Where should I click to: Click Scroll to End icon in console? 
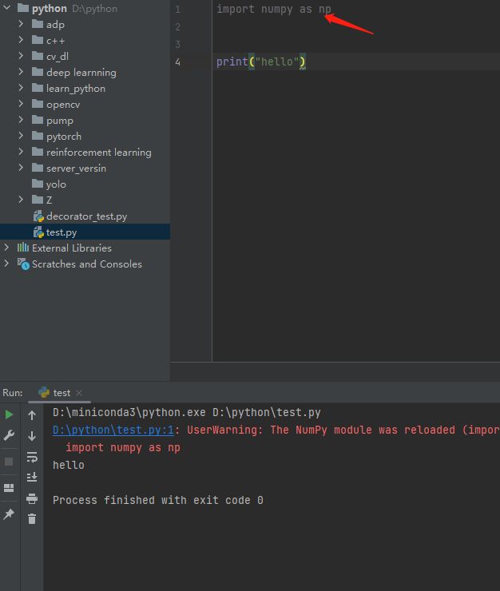[32, 477]
